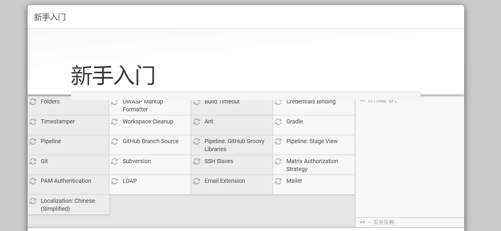Select the Timestamper plugin label
The width and height of the screenshot is (501, 231).
pos(58,121)
